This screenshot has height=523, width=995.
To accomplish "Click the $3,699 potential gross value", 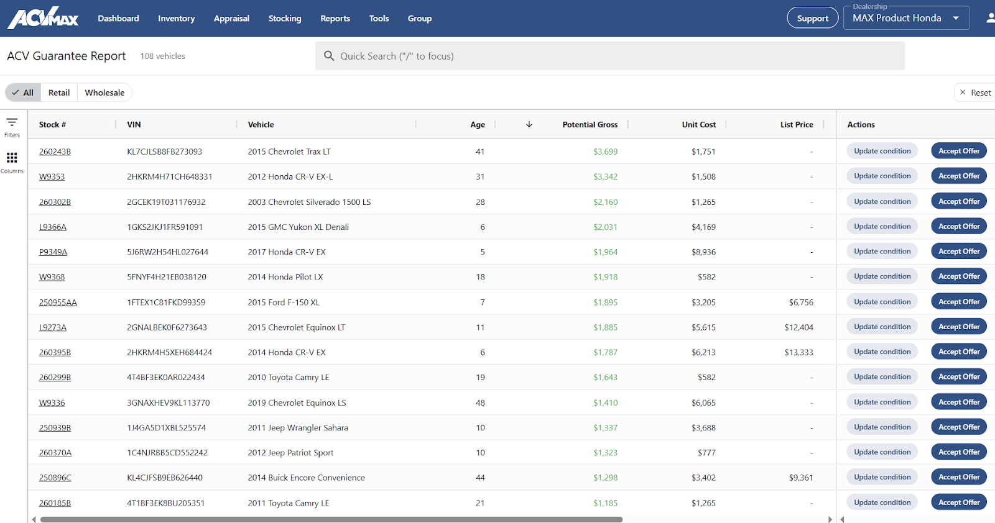I will (605, 152).
